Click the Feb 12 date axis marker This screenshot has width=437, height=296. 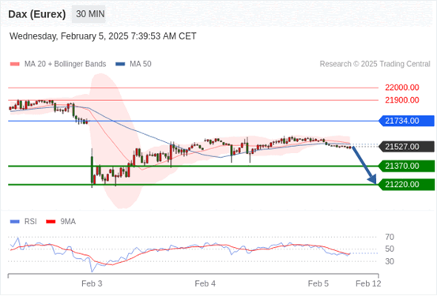(x=368, y=283)
